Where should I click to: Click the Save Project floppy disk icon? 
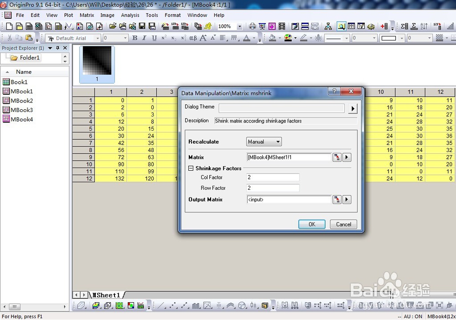point(142,26)
